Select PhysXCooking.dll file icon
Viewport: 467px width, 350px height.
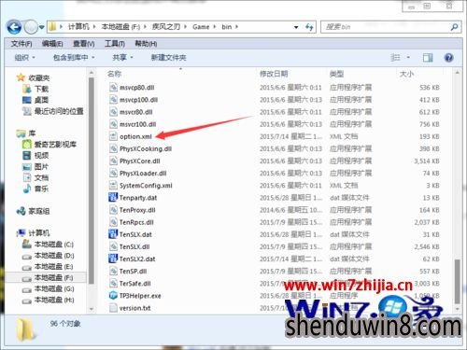[x=113, y=148]
